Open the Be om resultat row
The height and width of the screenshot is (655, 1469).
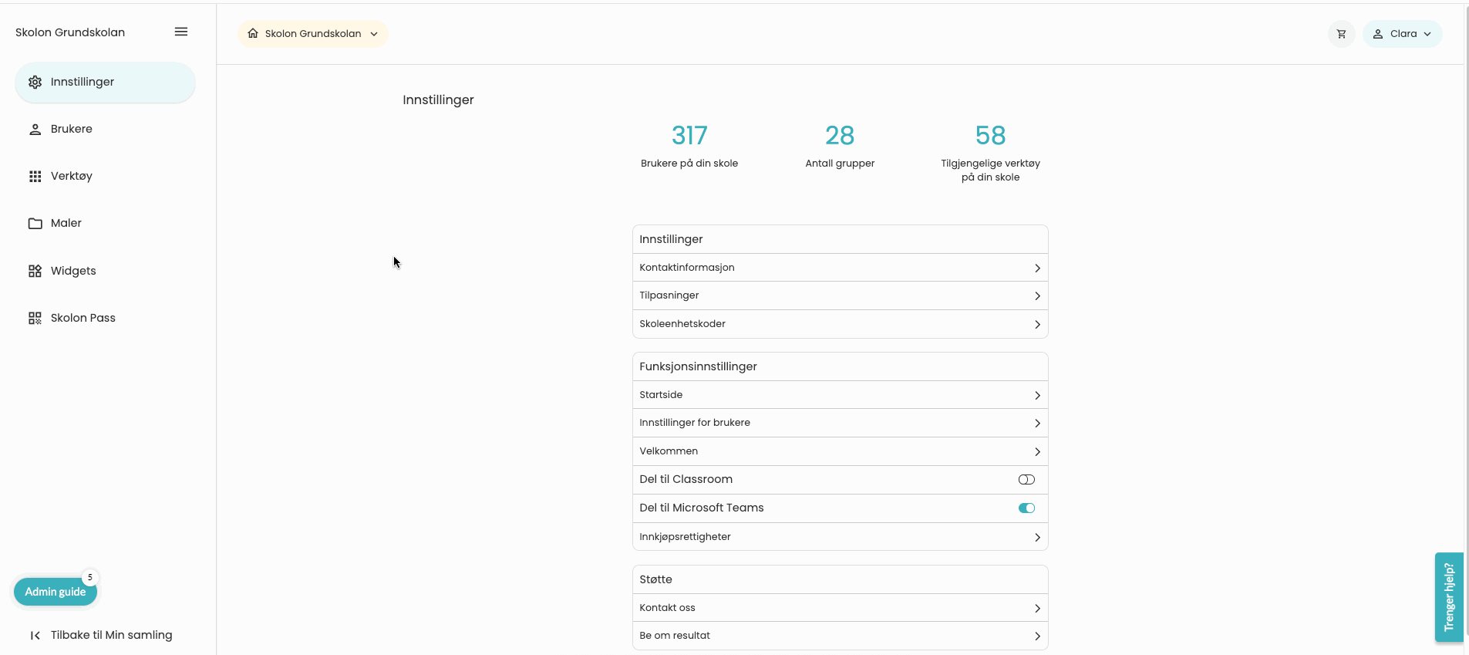coord(840,636)
